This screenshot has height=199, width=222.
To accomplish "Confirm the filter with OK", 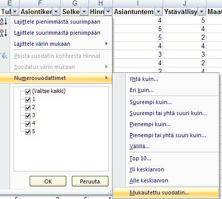I will click(x=48, y=181).
